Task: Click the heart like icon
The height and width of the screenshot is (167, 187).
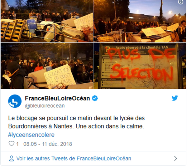Action: click(12, 144)
